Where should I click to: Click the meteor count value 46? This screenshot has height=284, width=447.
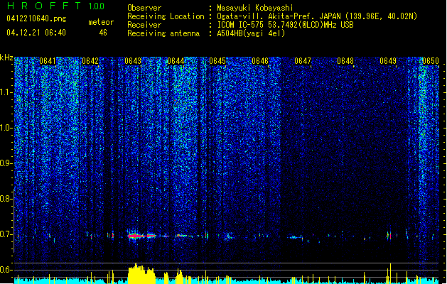(x=103, y=33)
